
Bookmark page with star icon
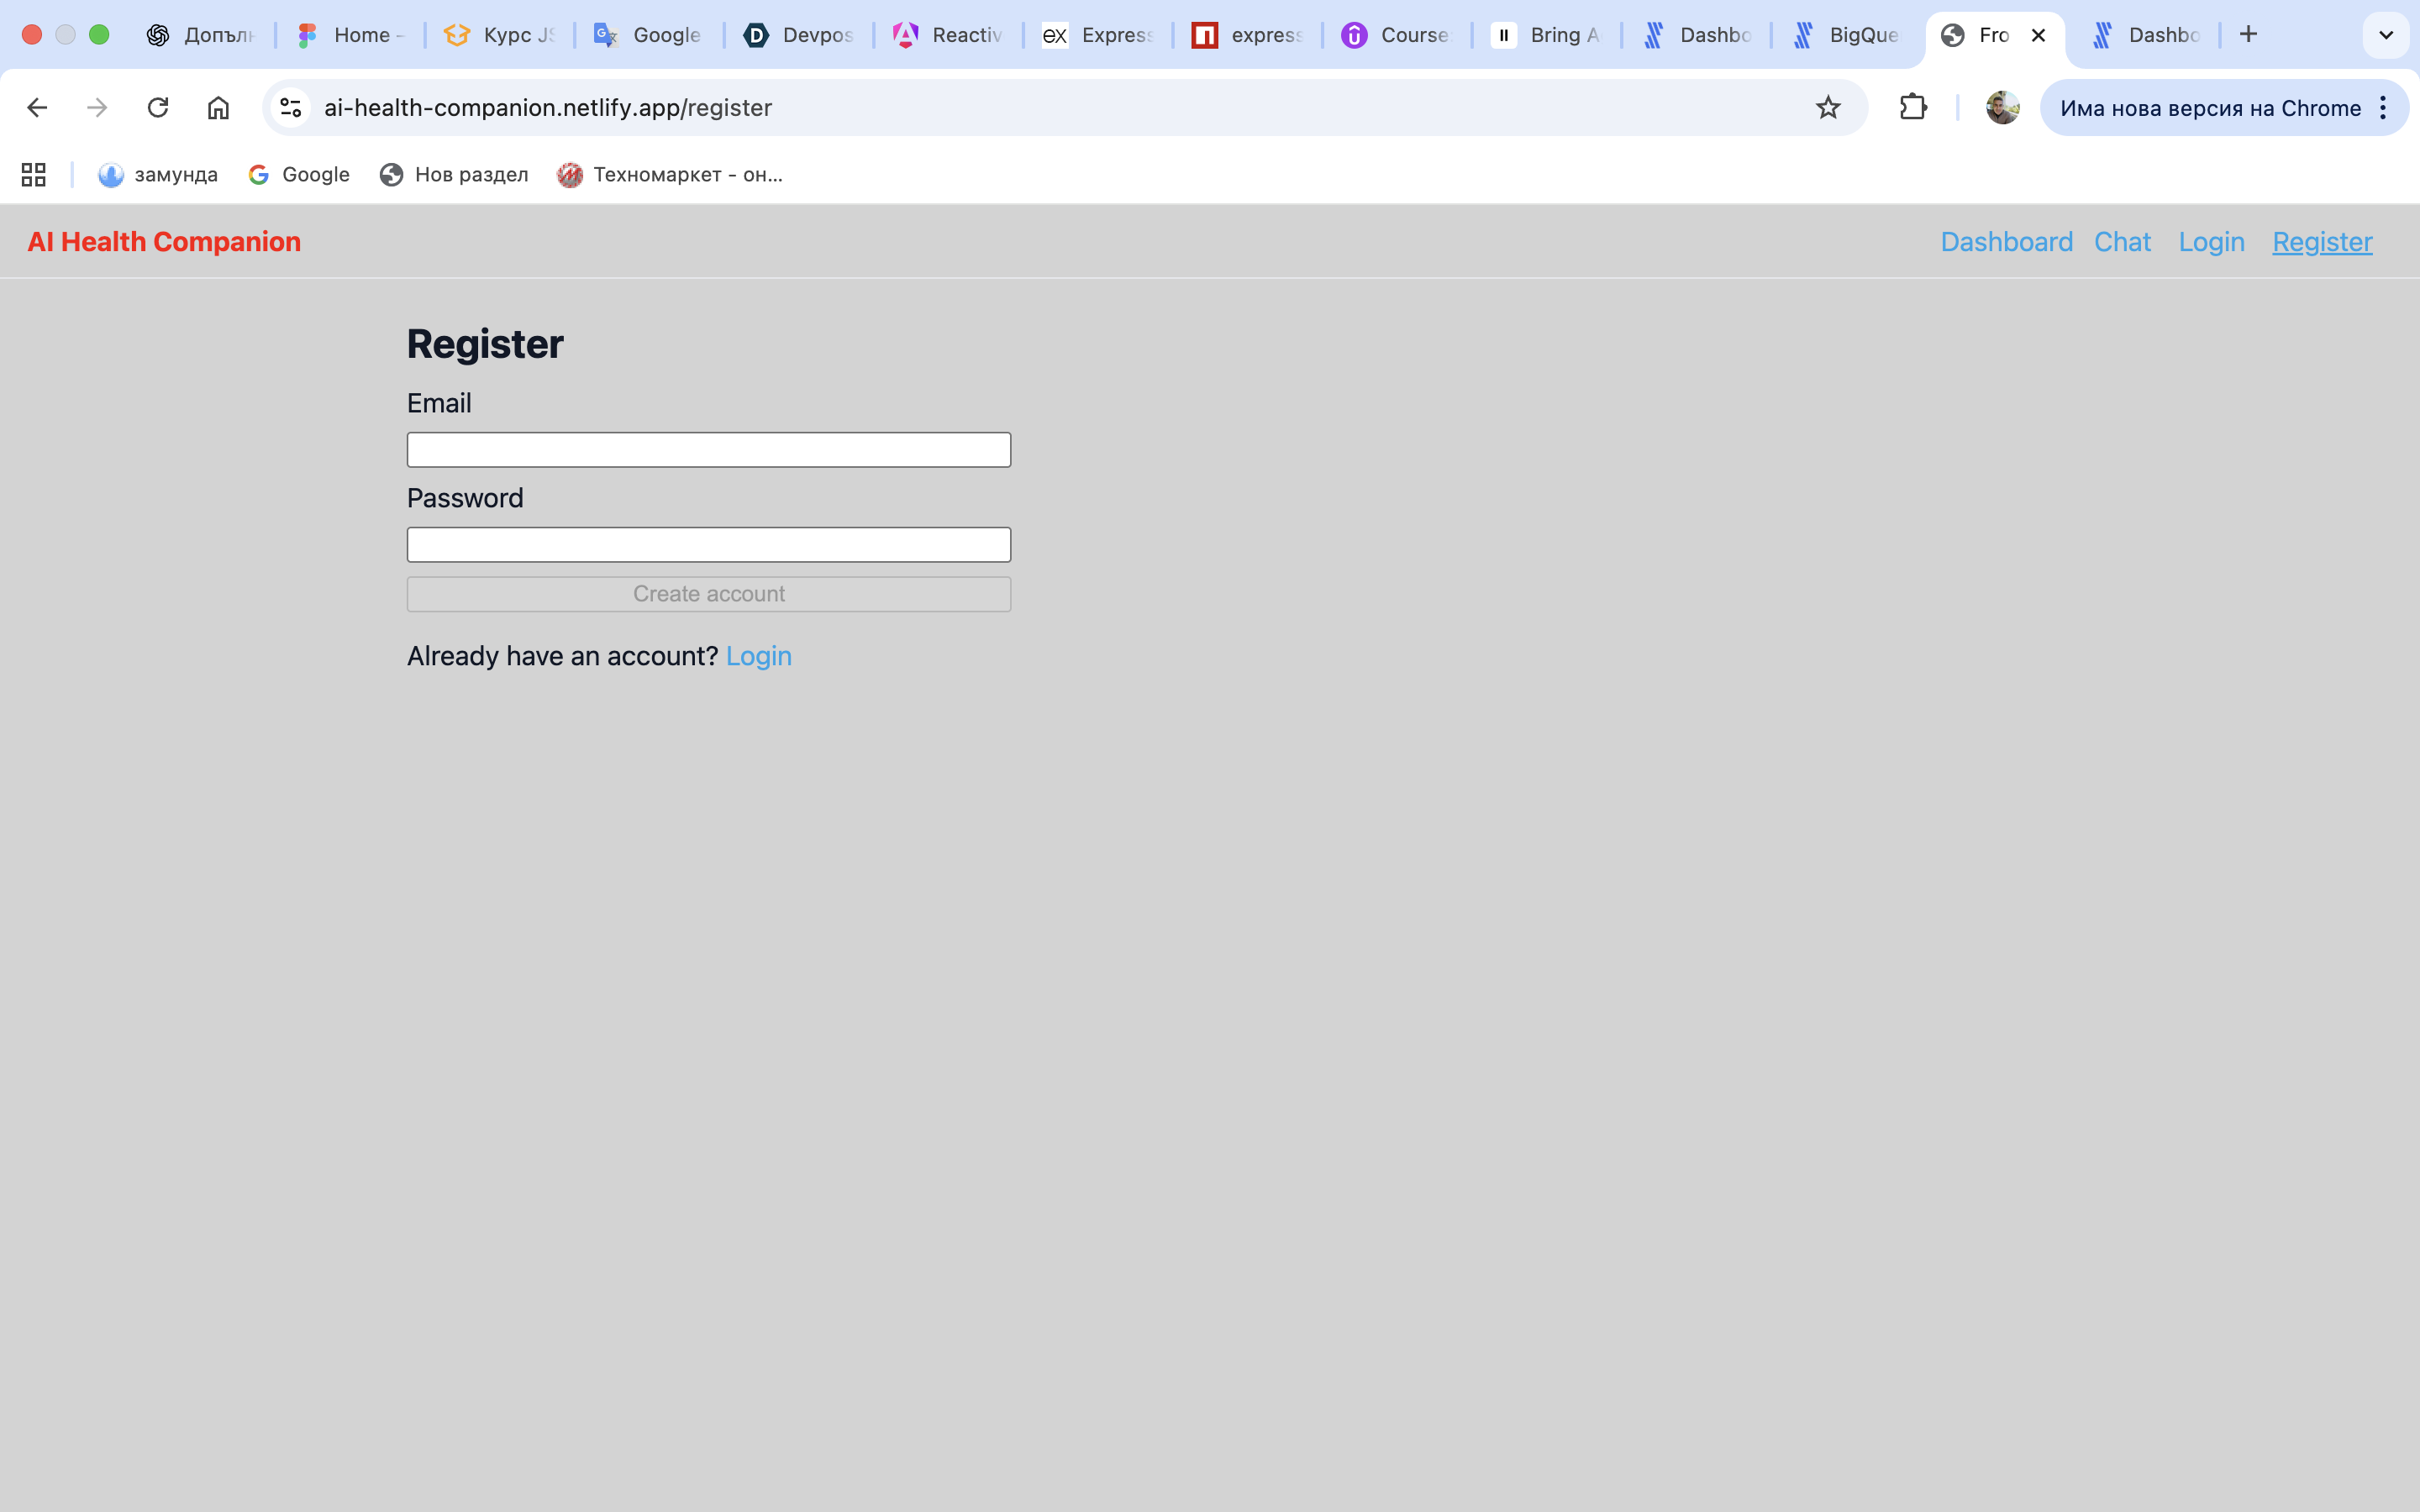(x=1827, y=107)
